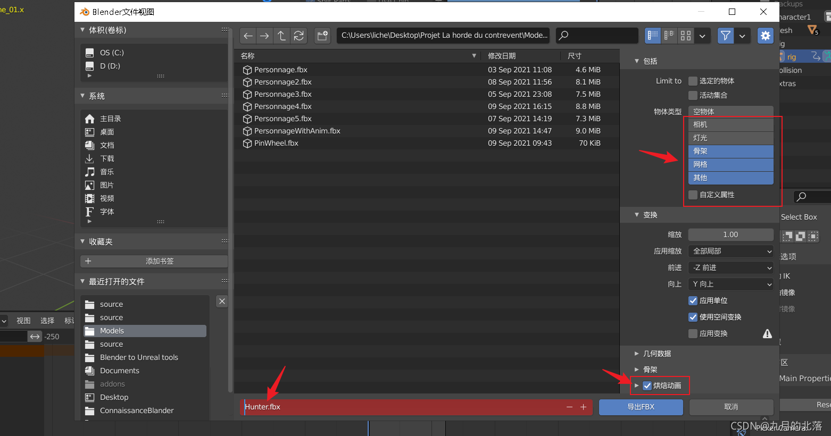Image resolution: width=831 pixels, height=436 pixels.
Task: Sort files by 修改日期 column
Action: click(x=521, y=56)
